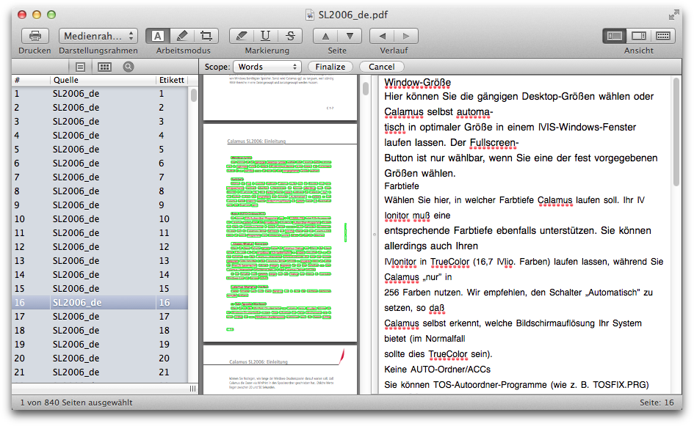Image resolution: width=694 pixels, height=426 pixels.
Task: Select page row 19 SL2006_de
Action: click(x=100, y=345)
